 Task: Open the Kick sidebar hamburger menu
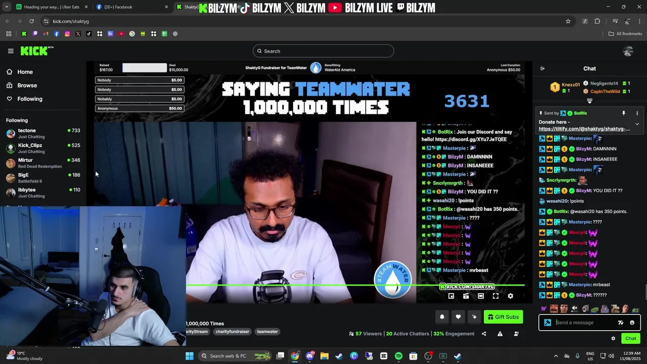pyautogui.click(x=11, y=51)
